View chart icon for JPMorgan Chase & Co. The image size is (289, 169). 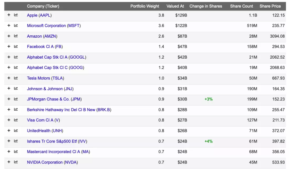tap(16, 99)
